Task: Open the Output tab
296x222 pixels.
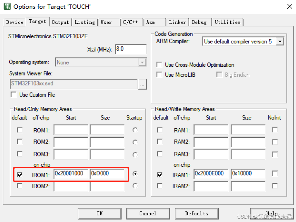Action: 60,22
